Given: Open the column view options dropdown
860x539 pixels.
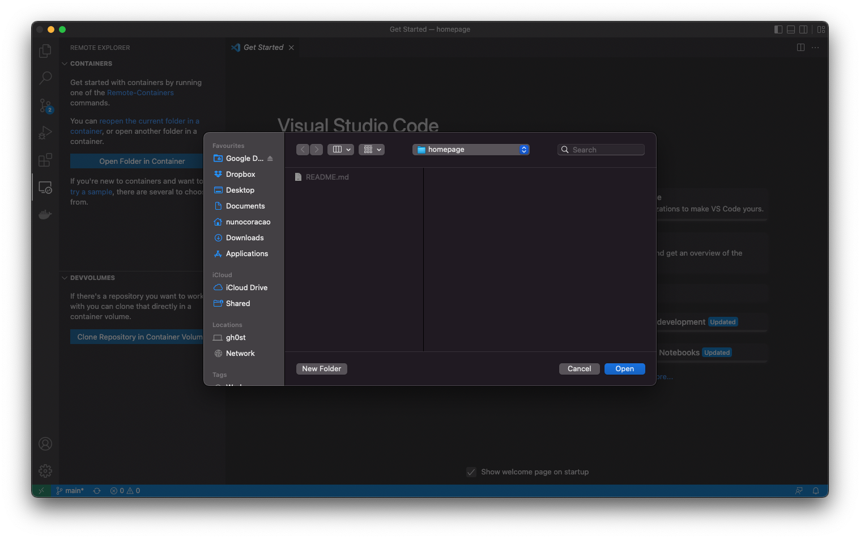Looking at the screenshot, I should tap(340, 150).
